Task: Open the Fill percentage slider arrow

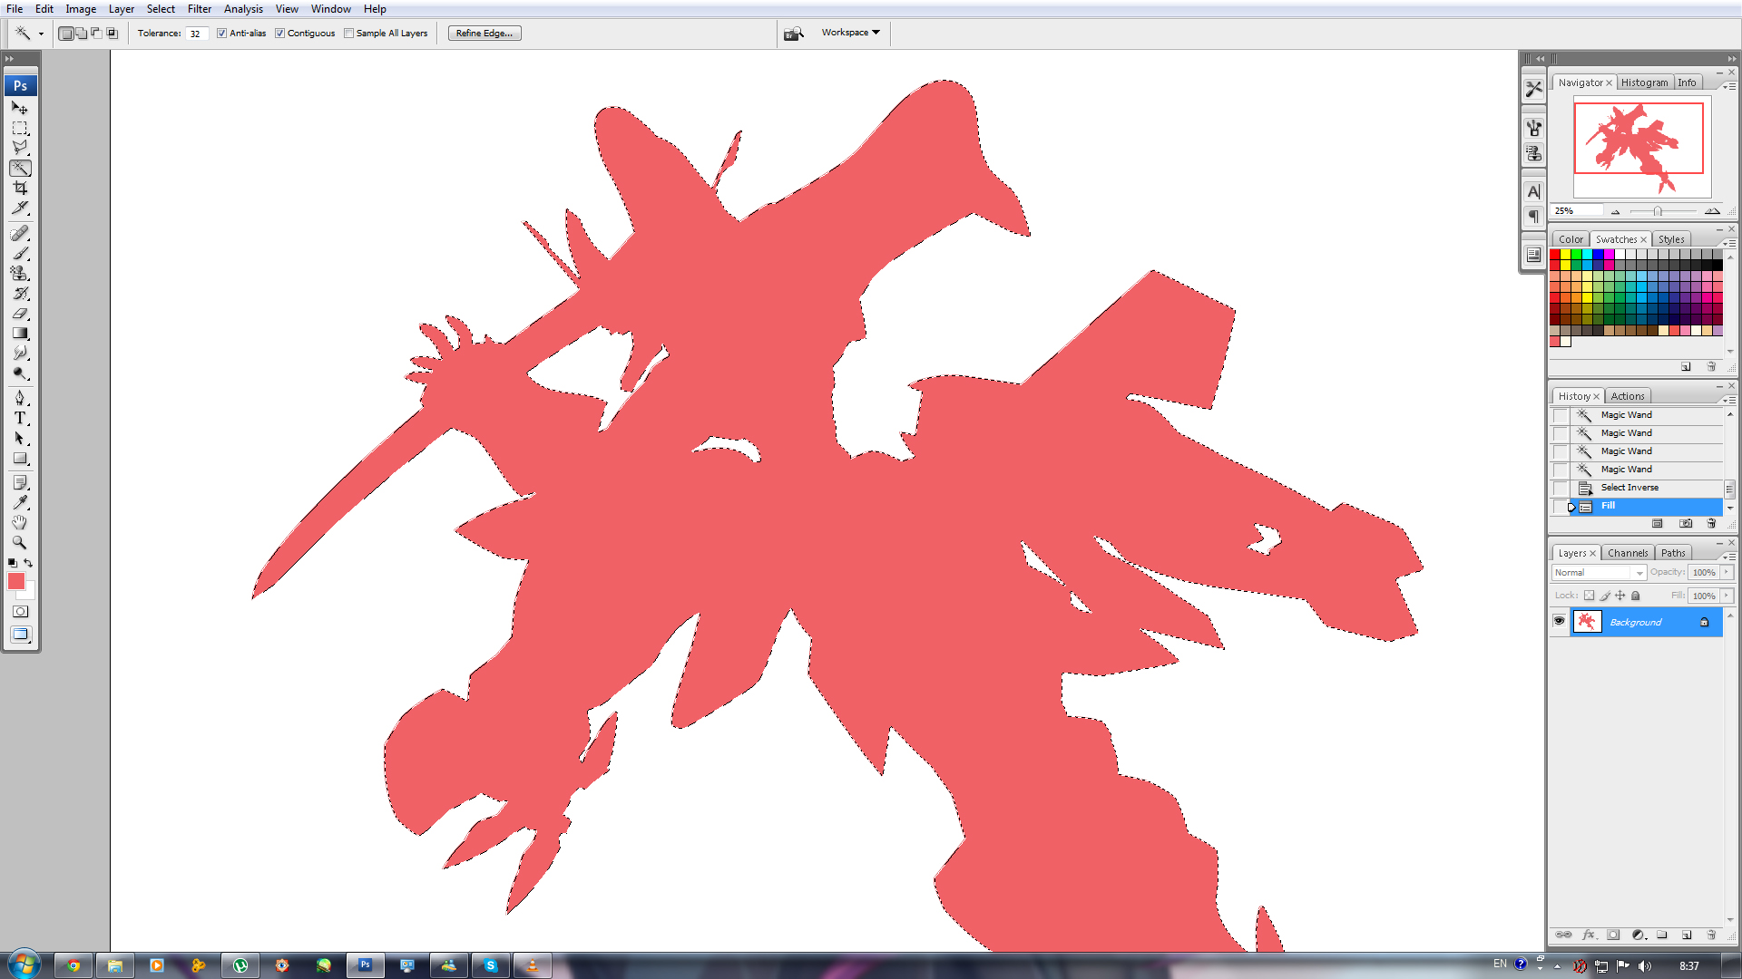Action: tap(1727, 596)
